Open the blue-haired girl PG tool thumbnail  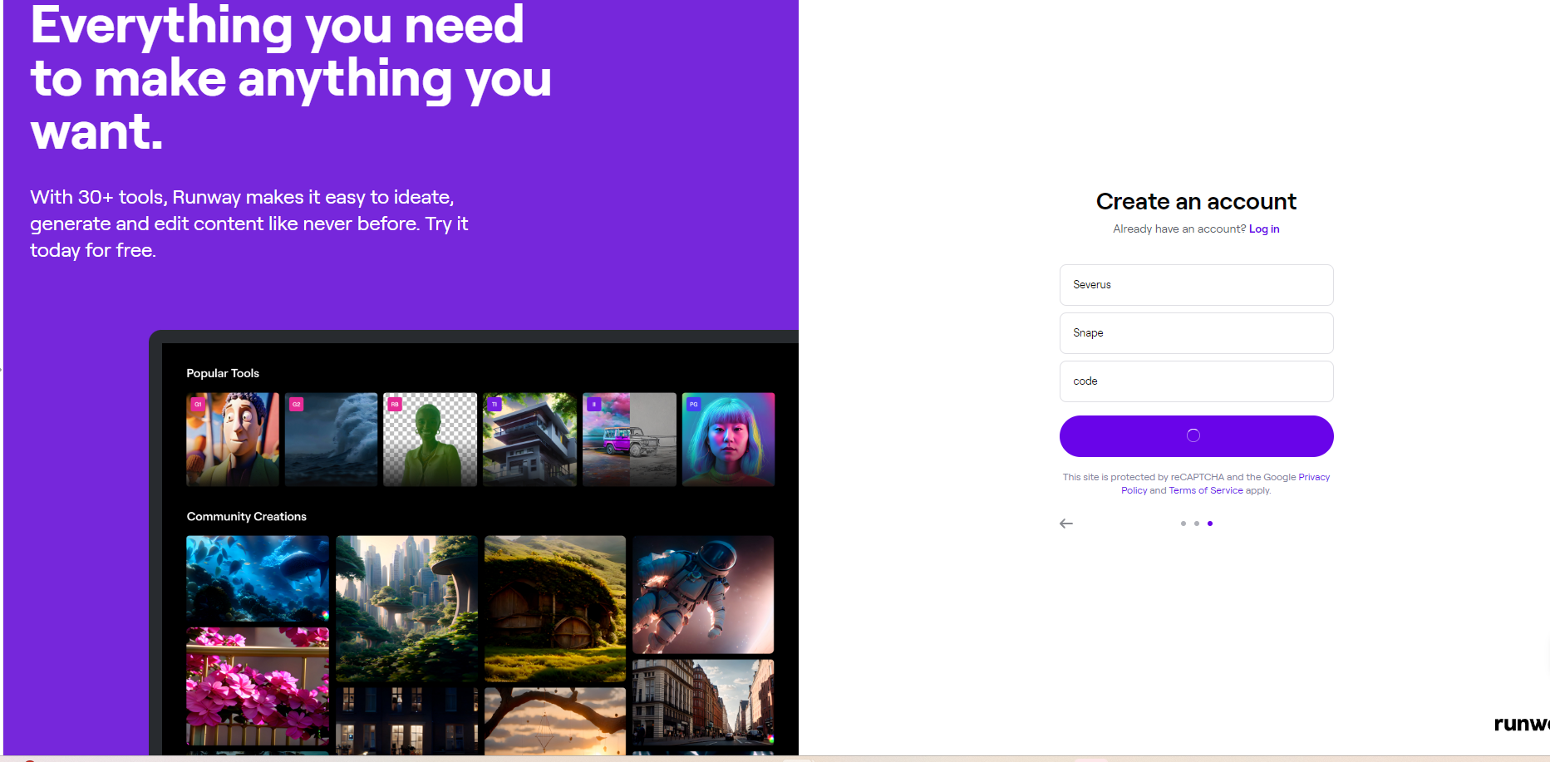pyautogui.click(x=728, y=440)
